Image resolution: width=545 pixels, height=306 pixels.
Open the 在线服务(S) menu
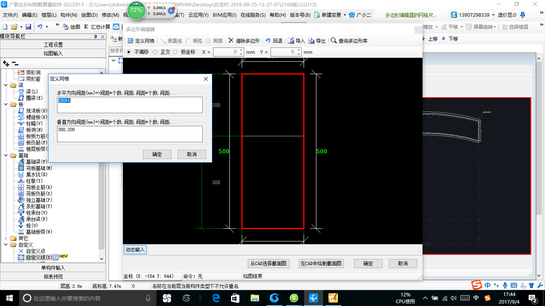click(253, 15)
